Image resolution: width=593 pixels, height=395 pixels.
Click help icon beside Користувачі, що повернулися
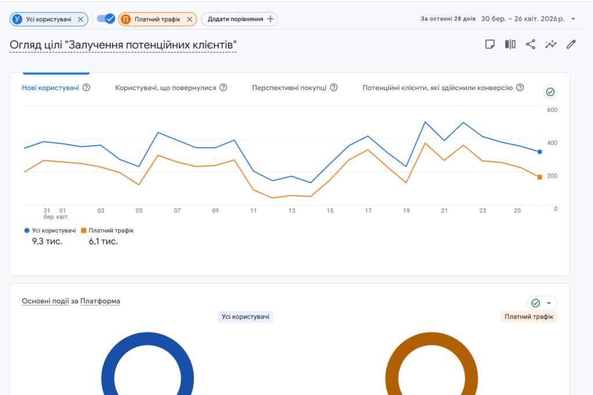click(224, 88)
